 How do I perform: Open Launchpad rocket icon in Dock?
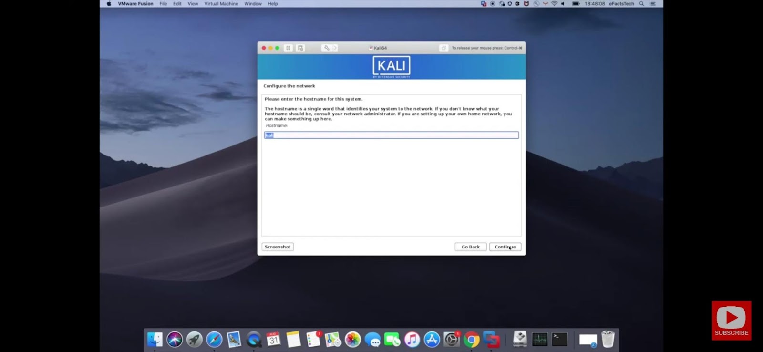(x=195, y=339)
